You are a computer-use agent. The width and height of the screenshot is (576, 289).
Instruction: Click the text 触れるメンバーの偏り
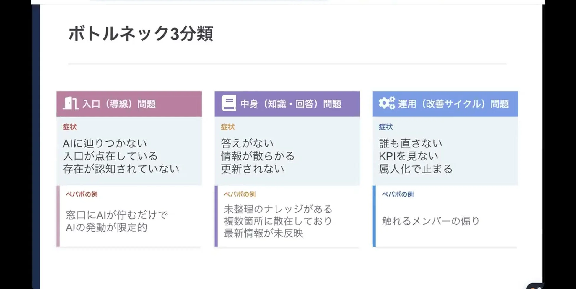tap(431, 221)
